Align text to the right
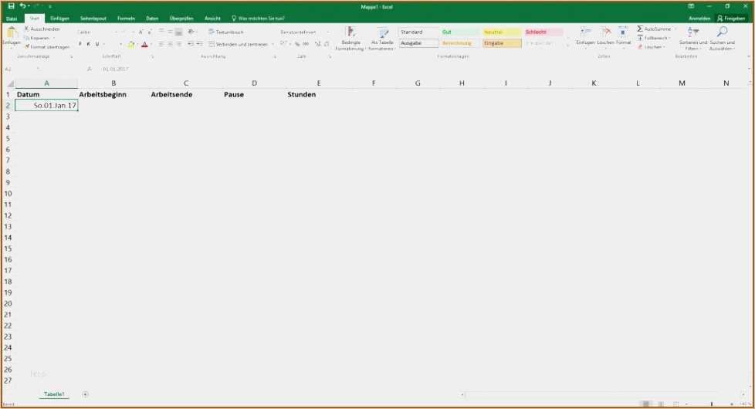Screen dimensions: 755x409 coord(178,44)
